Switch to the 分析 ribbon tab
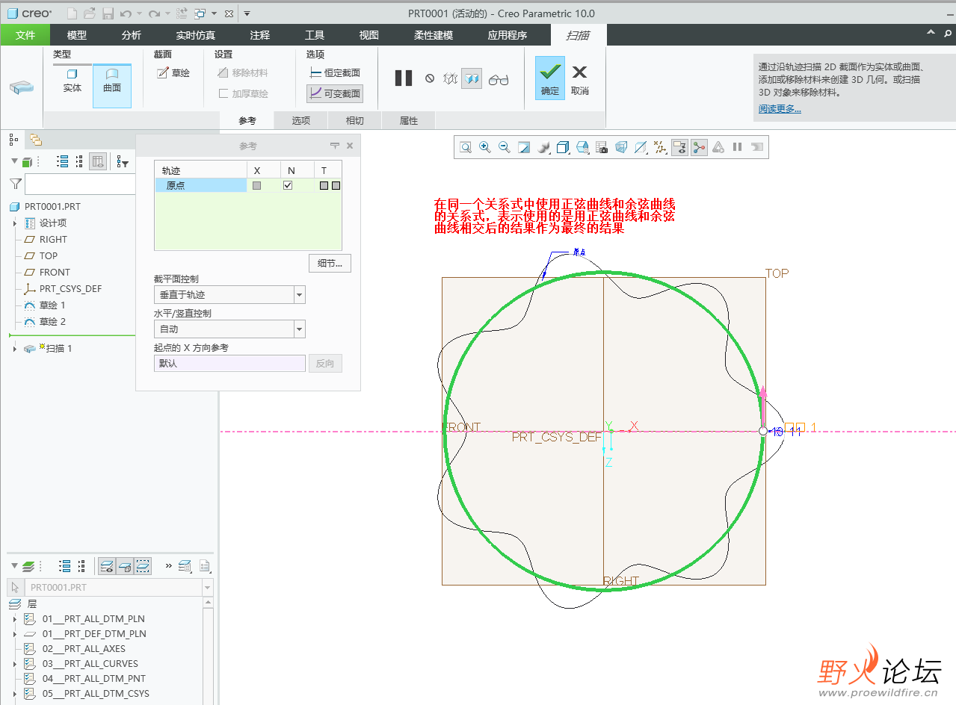 (x=131, y=35)
